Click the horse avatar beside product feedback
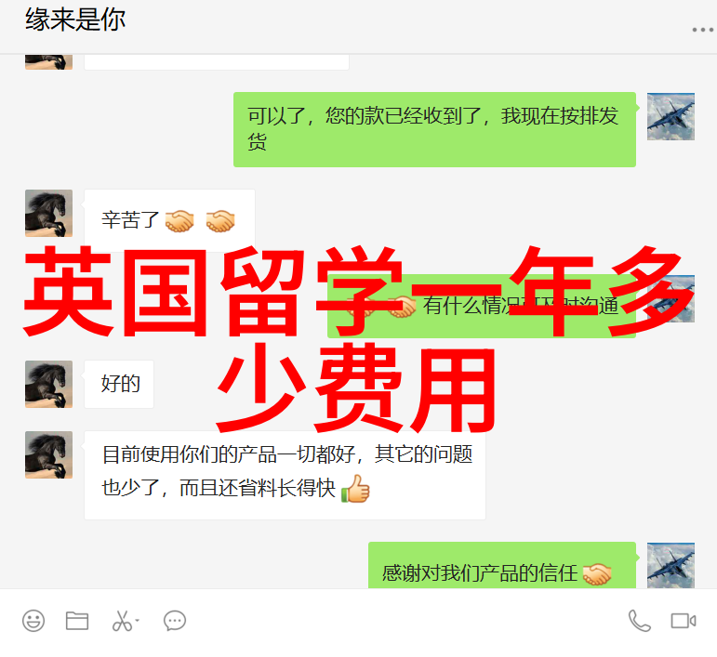 point(48,454)
